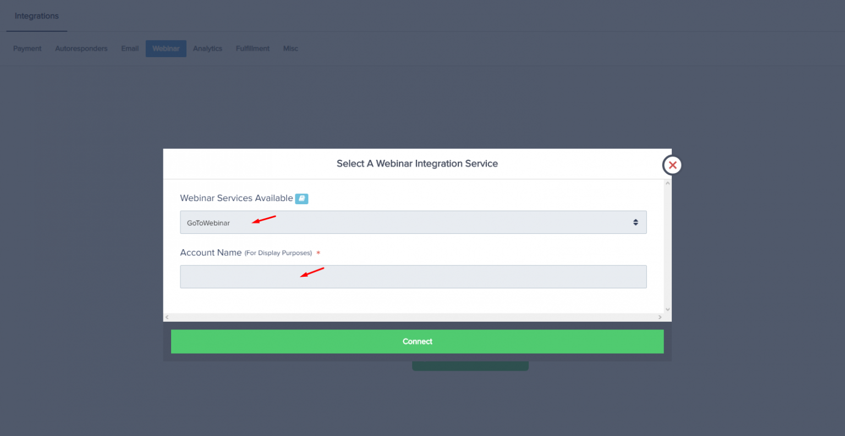Switch to the Autoresponders tab
Image resolution: width=845 pixels, height=436 pixels.
coord(81,48)
